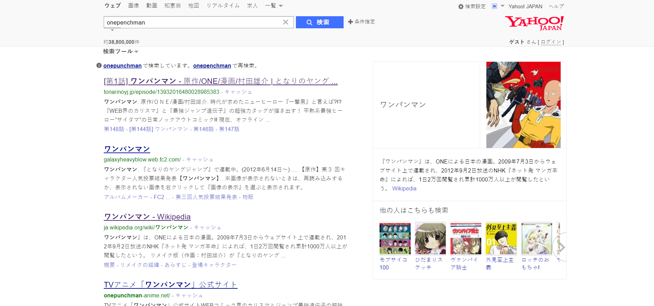Open the cached copy of the ja.wikipedia result

(207, 227)
